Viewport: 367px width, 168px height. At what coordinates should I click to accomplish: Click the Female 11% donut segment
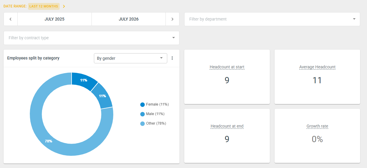(x=84, y=80)
